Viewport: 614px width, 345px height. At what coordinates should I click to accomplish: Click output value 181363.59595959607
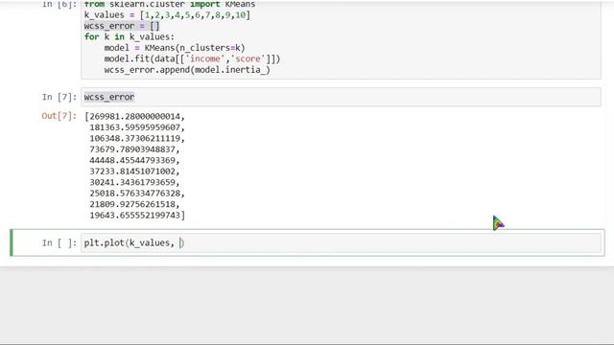135,127
